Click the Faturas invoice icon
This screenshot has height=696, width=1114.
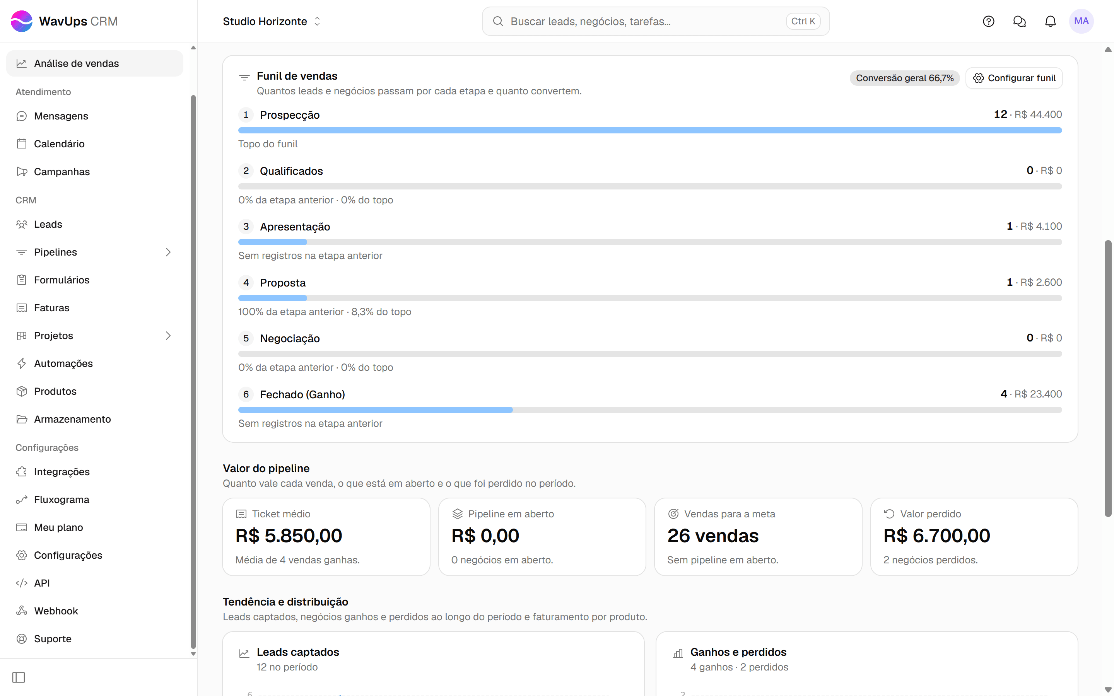tap(22, 308)
